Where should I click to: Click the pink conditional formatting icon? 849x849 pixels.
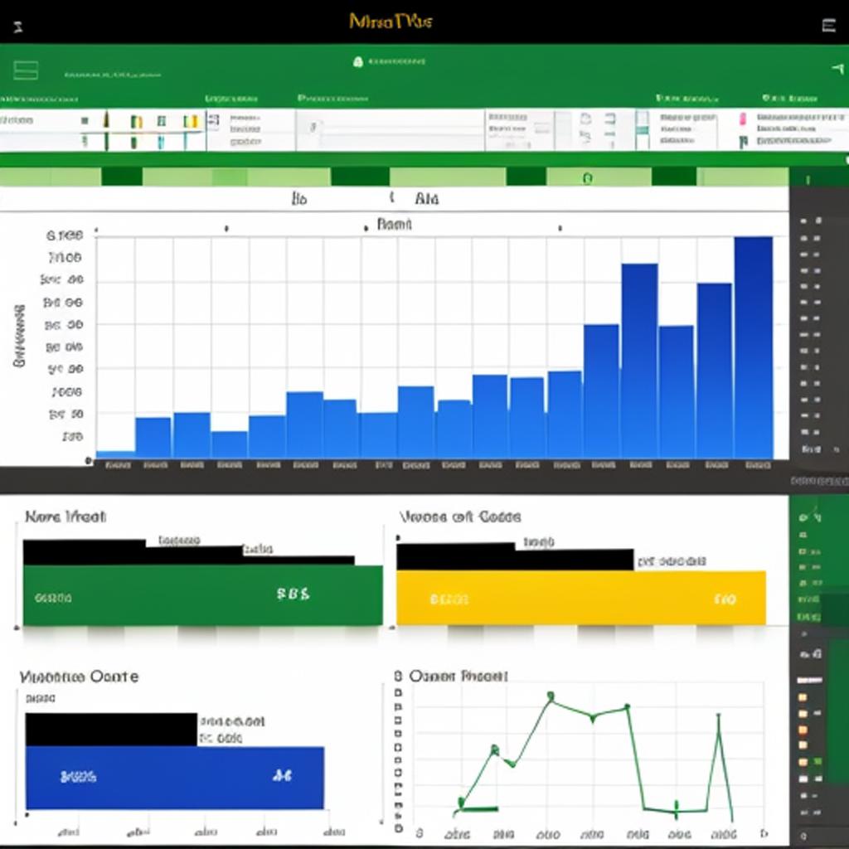(742, 119)
